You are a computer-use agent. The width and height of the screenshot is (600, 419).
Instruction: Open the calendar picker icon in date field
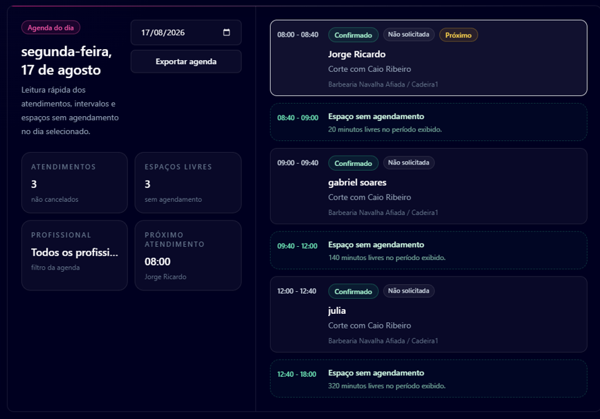click(226, 32)
